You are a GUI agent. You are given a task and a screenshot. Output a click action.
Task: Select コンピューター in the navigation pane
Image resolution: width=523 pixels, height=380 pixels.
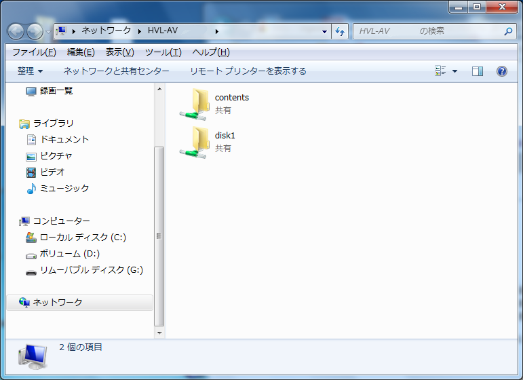61,221
